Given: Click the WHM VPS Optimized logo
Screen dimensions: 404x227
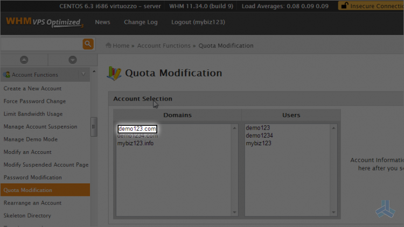Looking at the screenshot, I should 45,22.
